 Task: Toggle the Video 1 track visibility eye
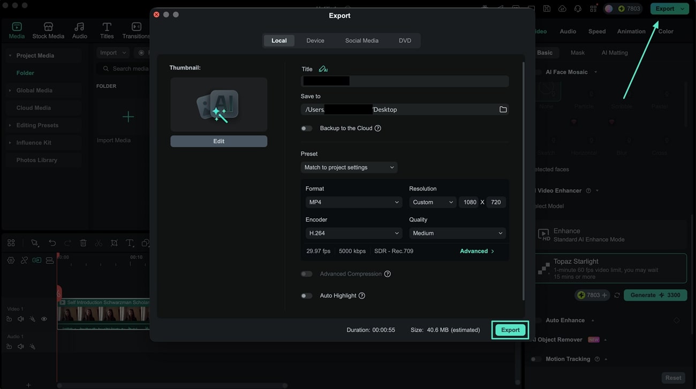pos(44,318)
